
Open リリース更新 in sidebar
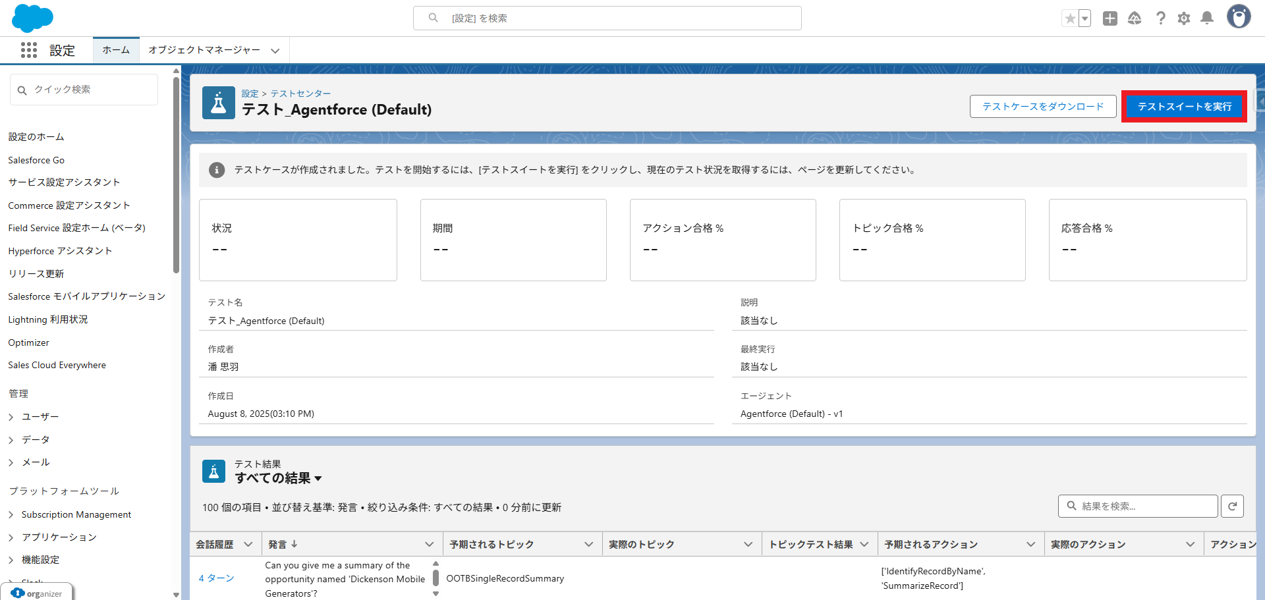tap(36, 274)
